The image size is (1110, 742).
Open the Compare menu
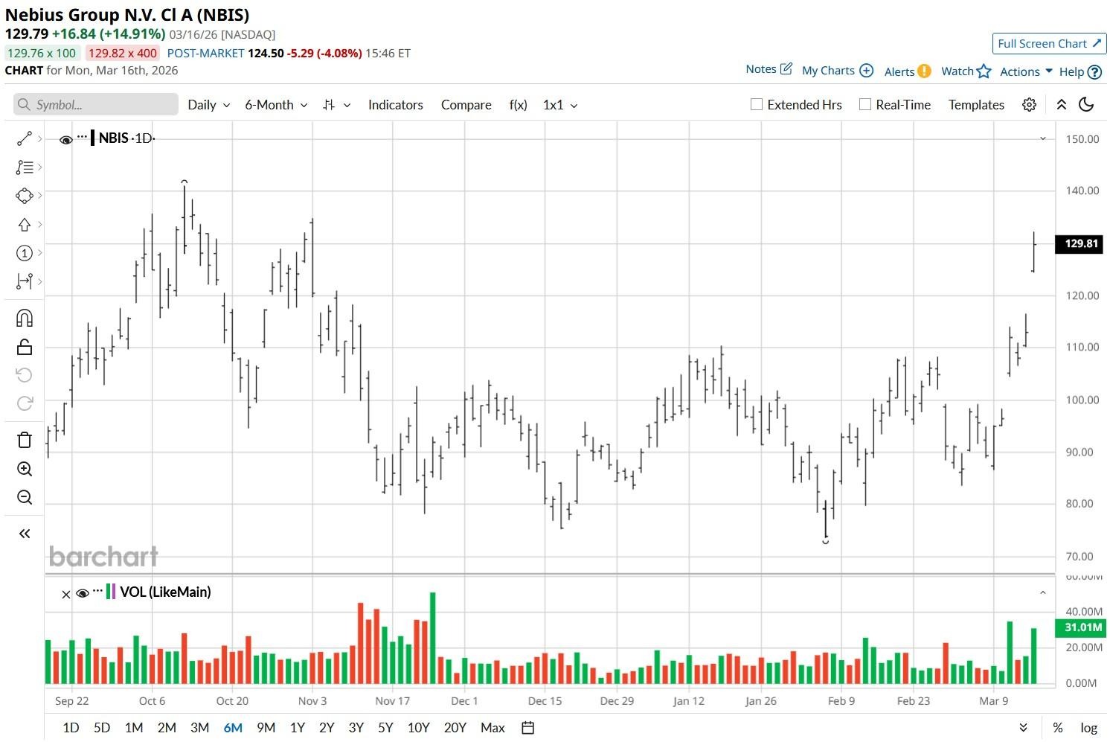click(466, 105)
